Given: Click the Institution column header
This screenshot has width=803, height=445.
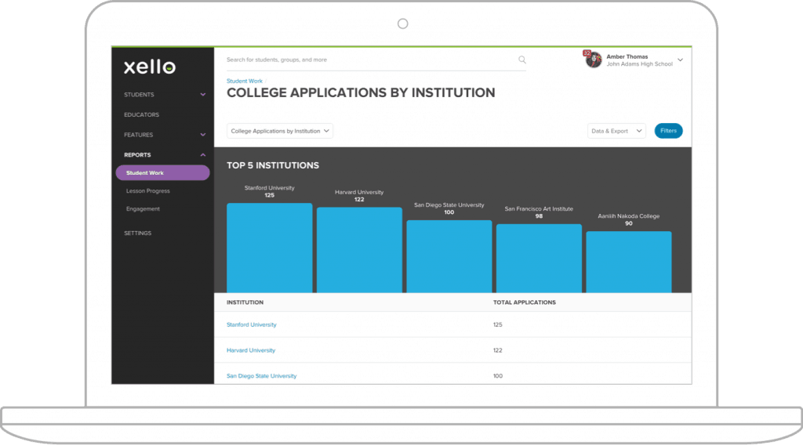Looking at the screenshot, I should tap(245, 302).
